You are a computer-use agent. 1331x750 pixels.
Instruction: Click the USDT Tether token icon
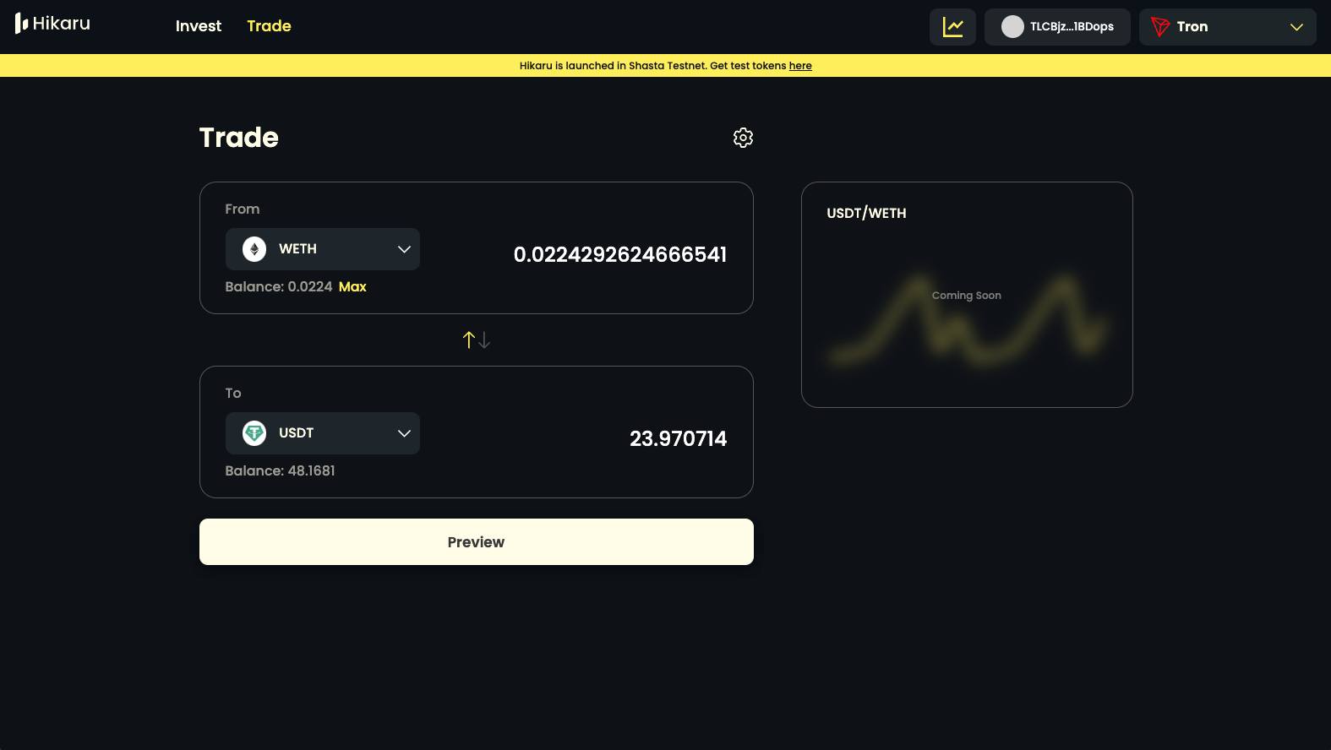pyautogui.click(x=254, y=433)
